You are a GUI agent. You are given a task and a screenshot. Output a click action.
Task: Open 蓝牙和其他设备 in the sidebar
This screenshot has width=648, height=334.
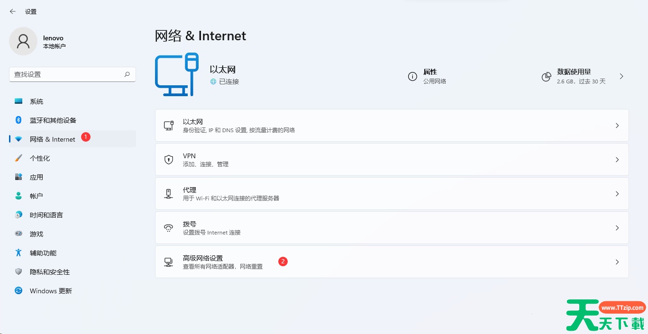[x=53, y=120]
